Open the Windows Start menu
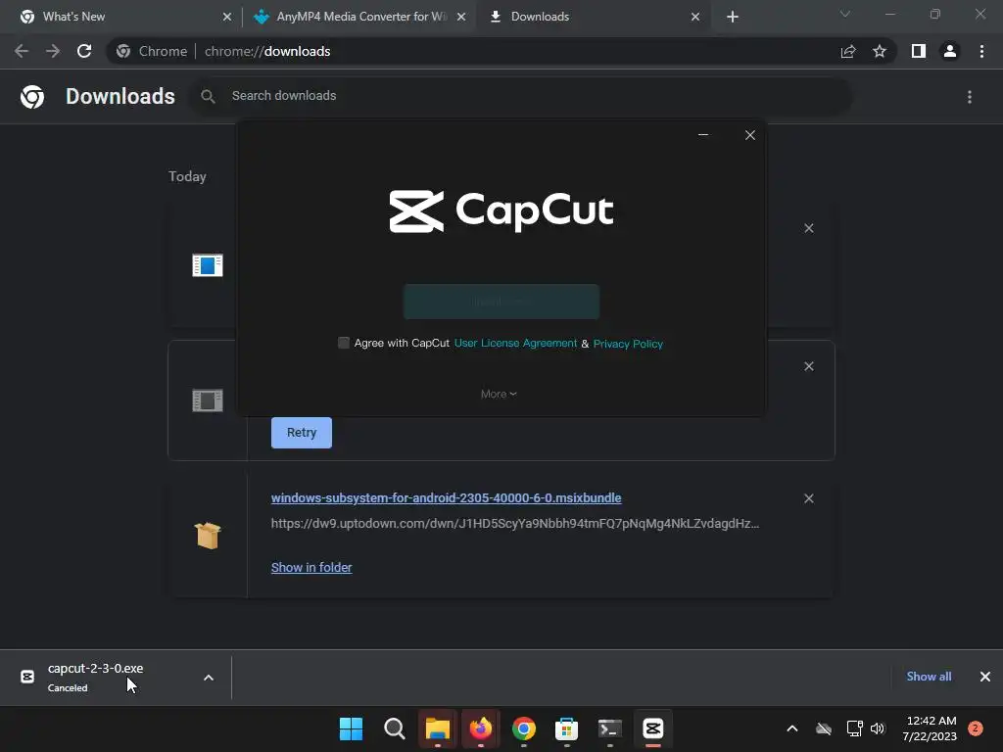This screenshot has width=1003, height=752. tap(352, 728)
